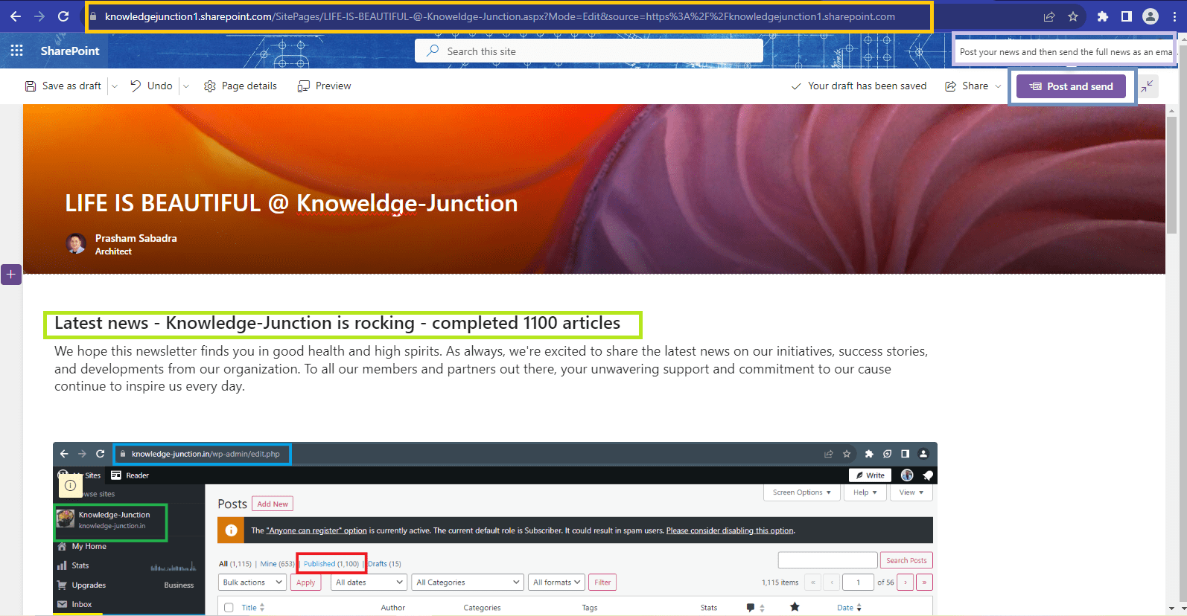Expand the Save as draft dropdown arrow
Screen dimensions: 1187x616
coord(115,86)
